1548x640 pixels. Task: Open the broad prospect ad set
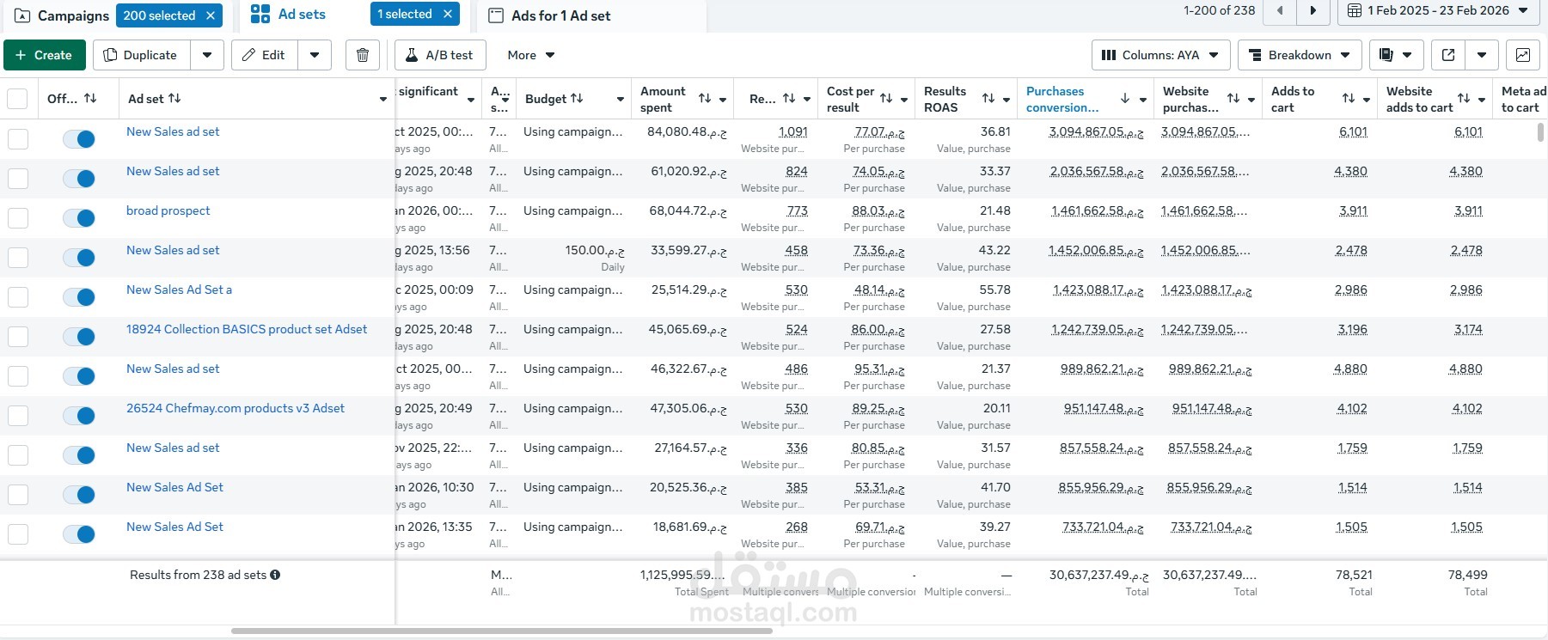(168, 210)
